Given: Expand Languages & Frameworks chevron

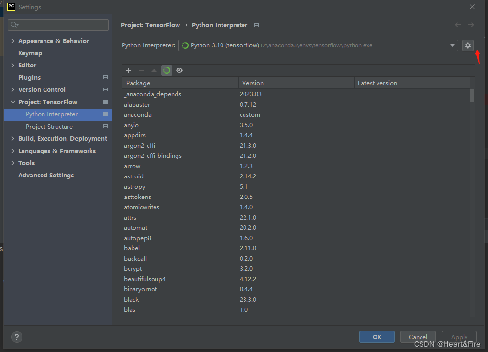Looking at the screenshot, I should pos(13,151).
